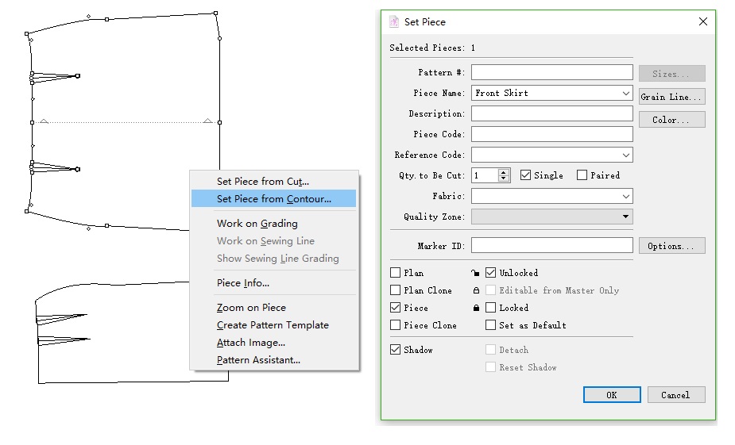The image size is (735, 445).
Task: Enable the Set as Default checkbox
Action: [491, 325]
